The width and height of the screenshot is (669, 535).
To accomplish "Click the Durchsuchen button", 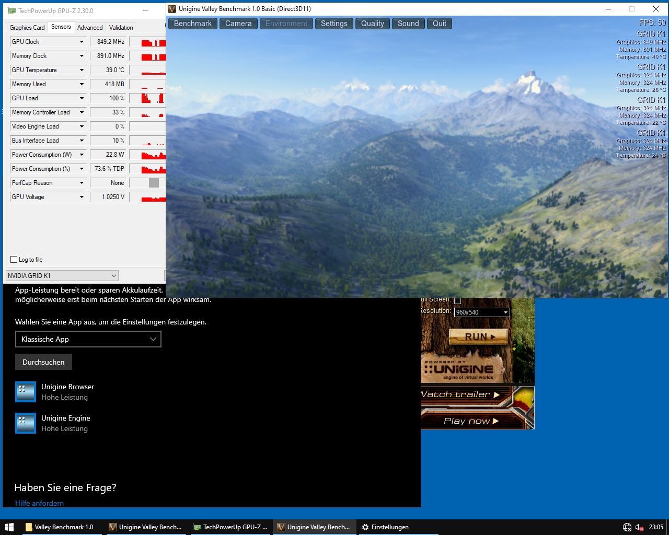I will coord(43,362).
